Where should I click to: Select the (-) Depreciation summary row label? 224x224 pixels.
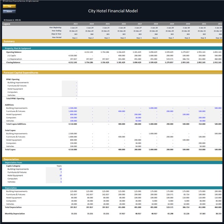click(x=15, y=59)
